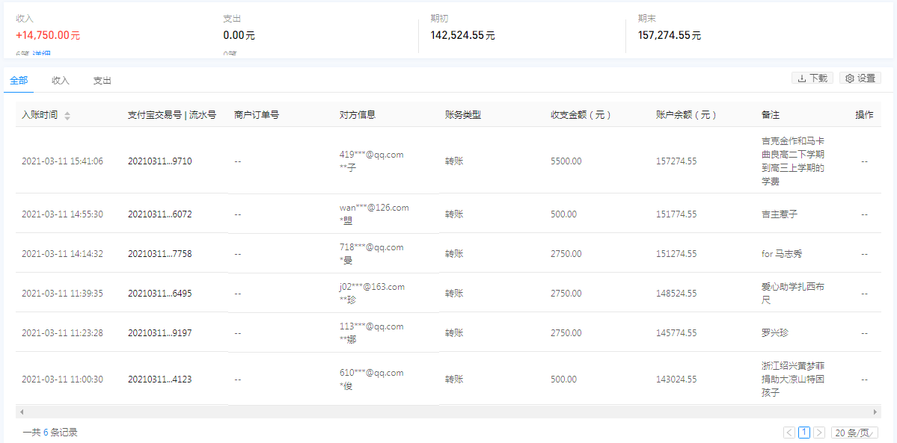This screenshot has width=897, height=443.
Task: Click the horizontal scrollbar's left arrow
Action: tap(22, 412)
